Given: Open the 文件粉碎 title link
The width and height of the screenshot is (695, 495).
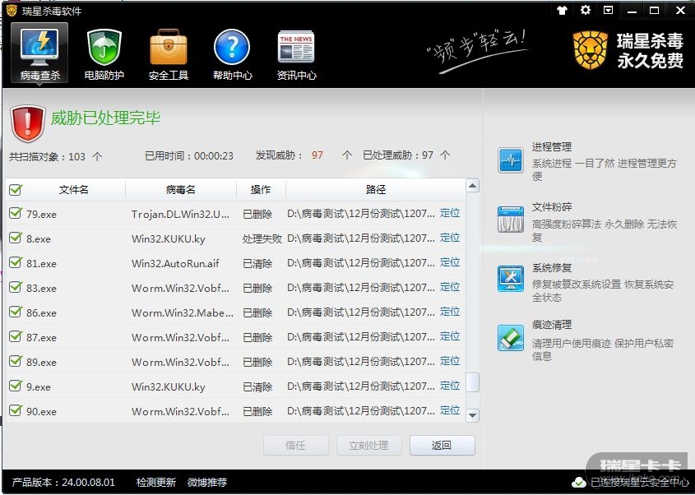Looking at the screenshot, I should [552, 207].
